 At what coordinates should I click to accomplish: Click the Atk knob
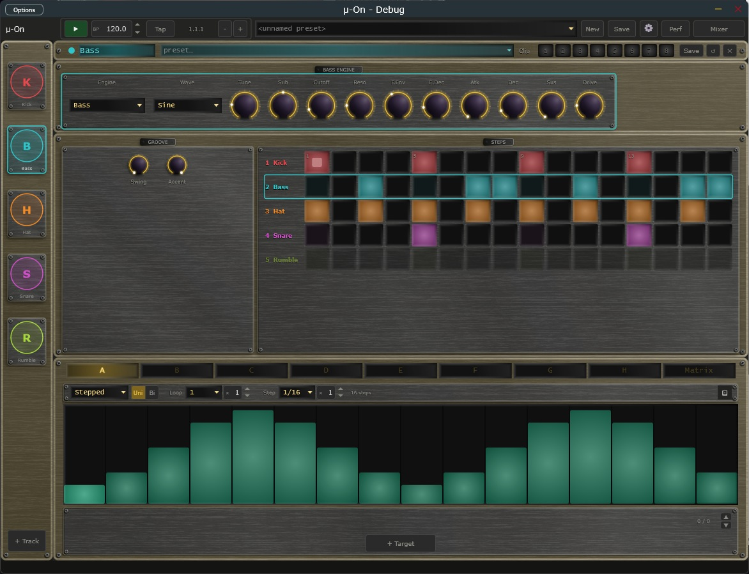(x=475, y=105)
